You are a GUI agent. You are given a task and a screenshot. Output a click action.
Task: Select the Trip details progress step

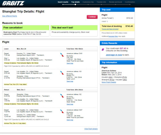pyautogui.click(x=75, y=2)
